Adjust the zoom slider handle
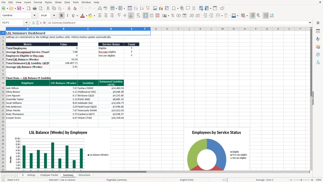The image size is (323, 182). click(301, 180)
